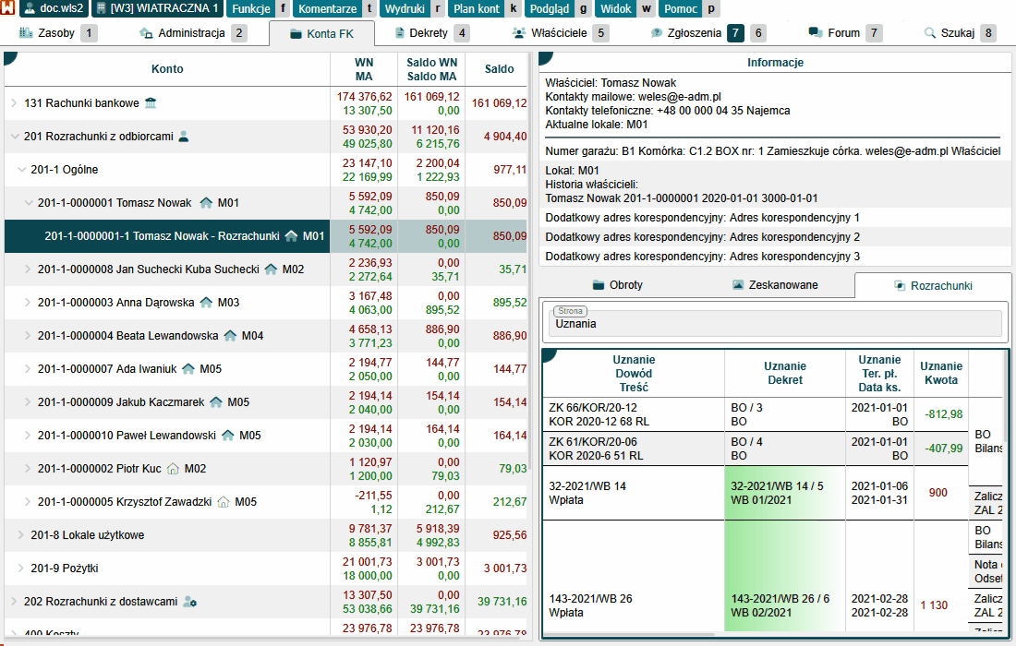This screenshot has width=1016, height=646.
Task: Switch to the Zeskanowane tab
Action: (774, 285)
